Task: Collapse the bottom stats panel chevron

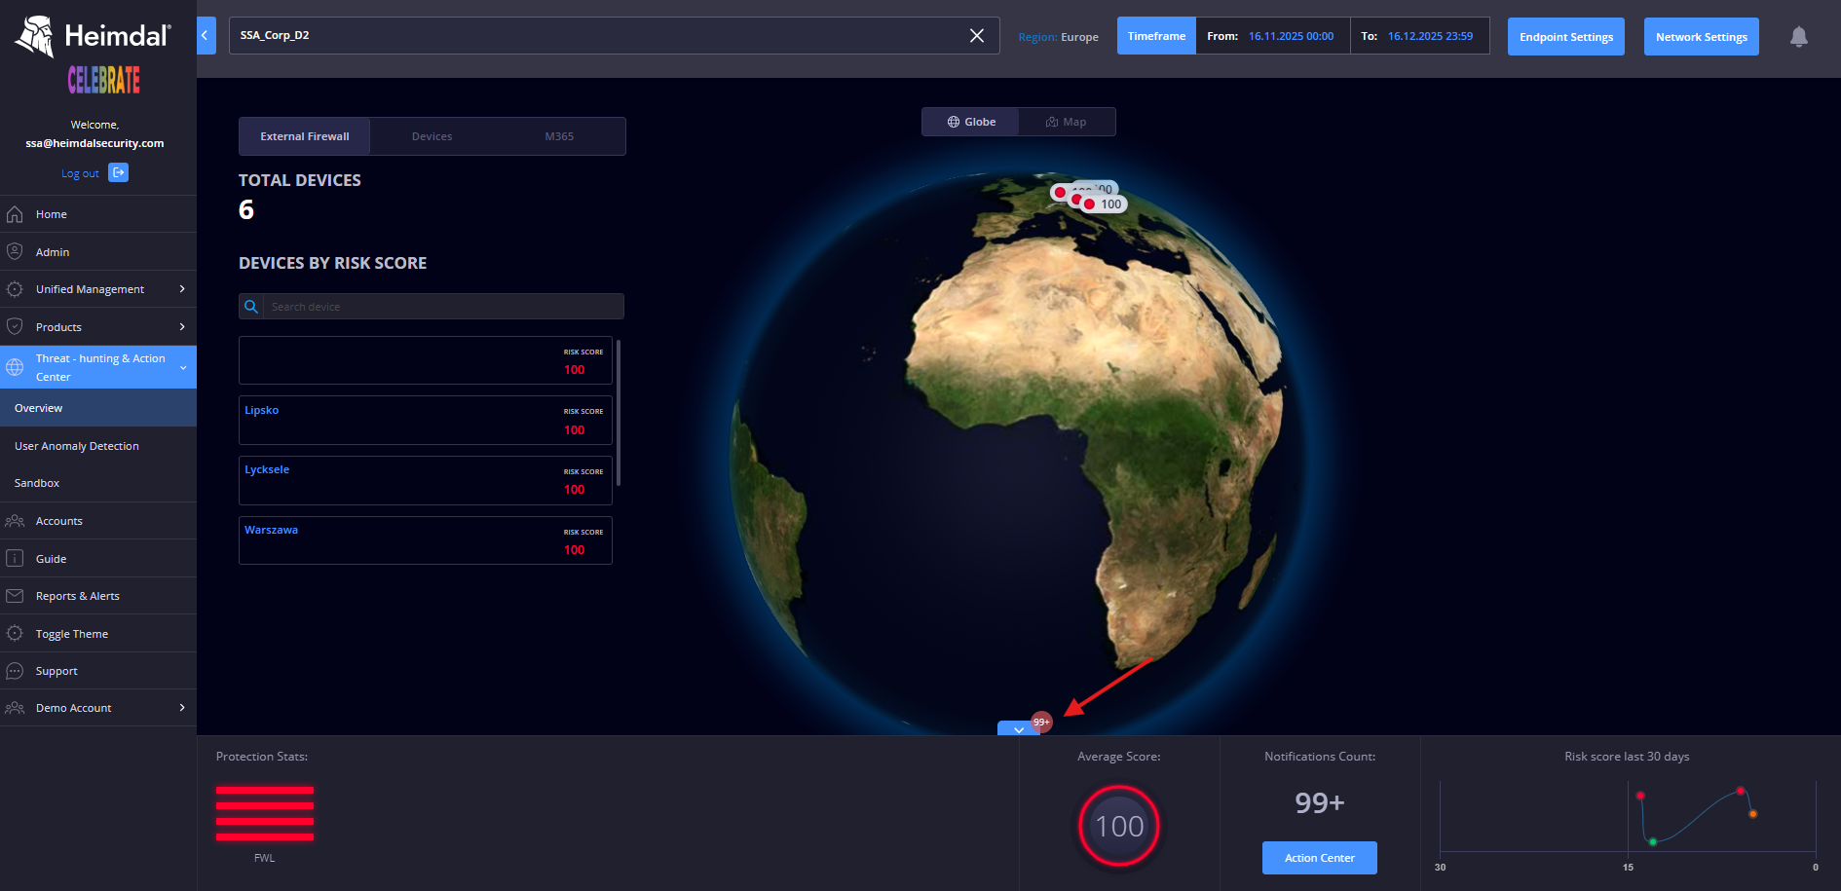Action: pyautogui.click(x=1019, y=728)
